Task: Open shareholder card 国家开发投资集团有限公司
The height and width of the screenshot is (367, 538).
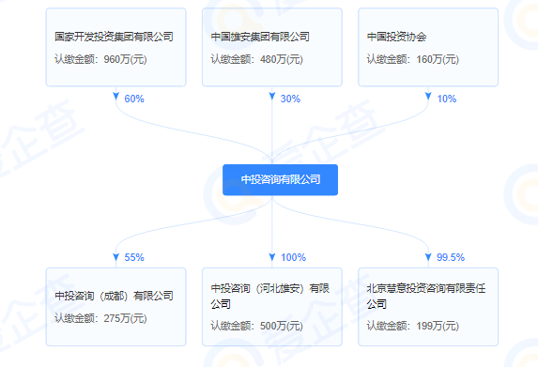Action: [x=116, y=47]
